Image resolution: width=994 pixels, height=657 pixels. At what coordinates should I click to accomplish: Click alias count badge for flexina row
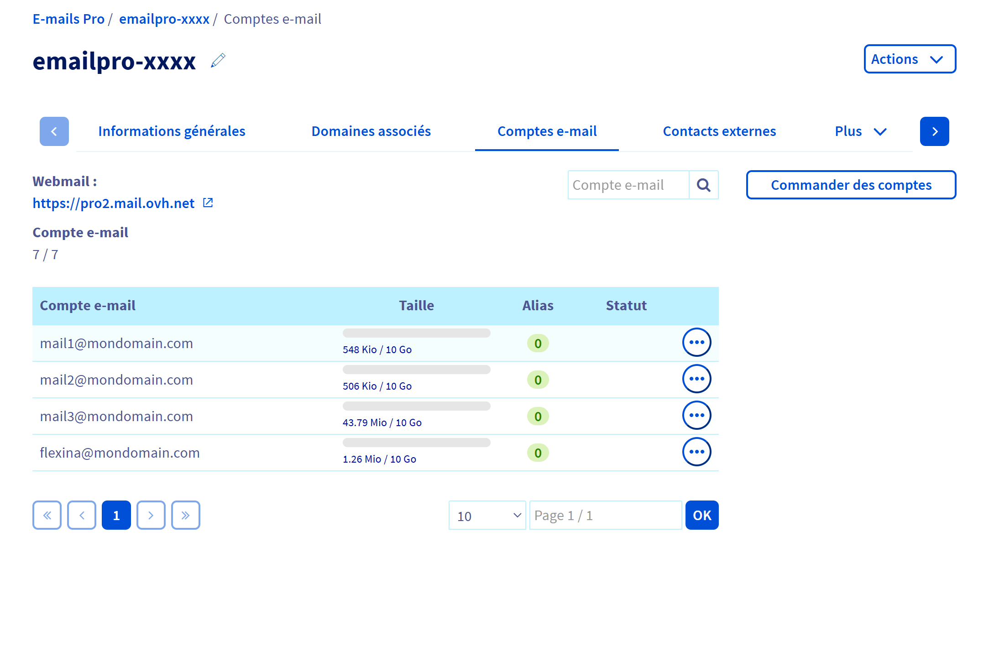(538, 453)
